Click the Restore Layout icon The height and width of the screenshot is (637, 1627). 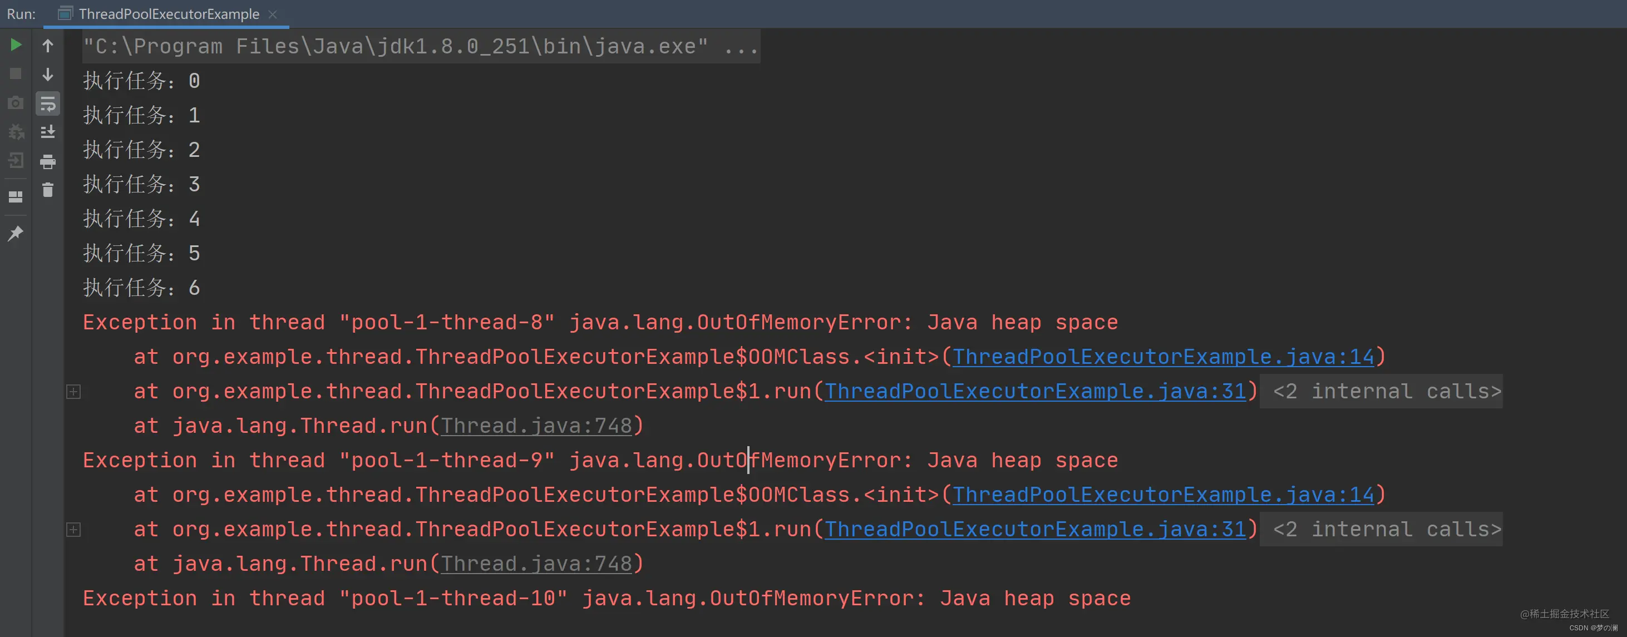pos(16,197)
